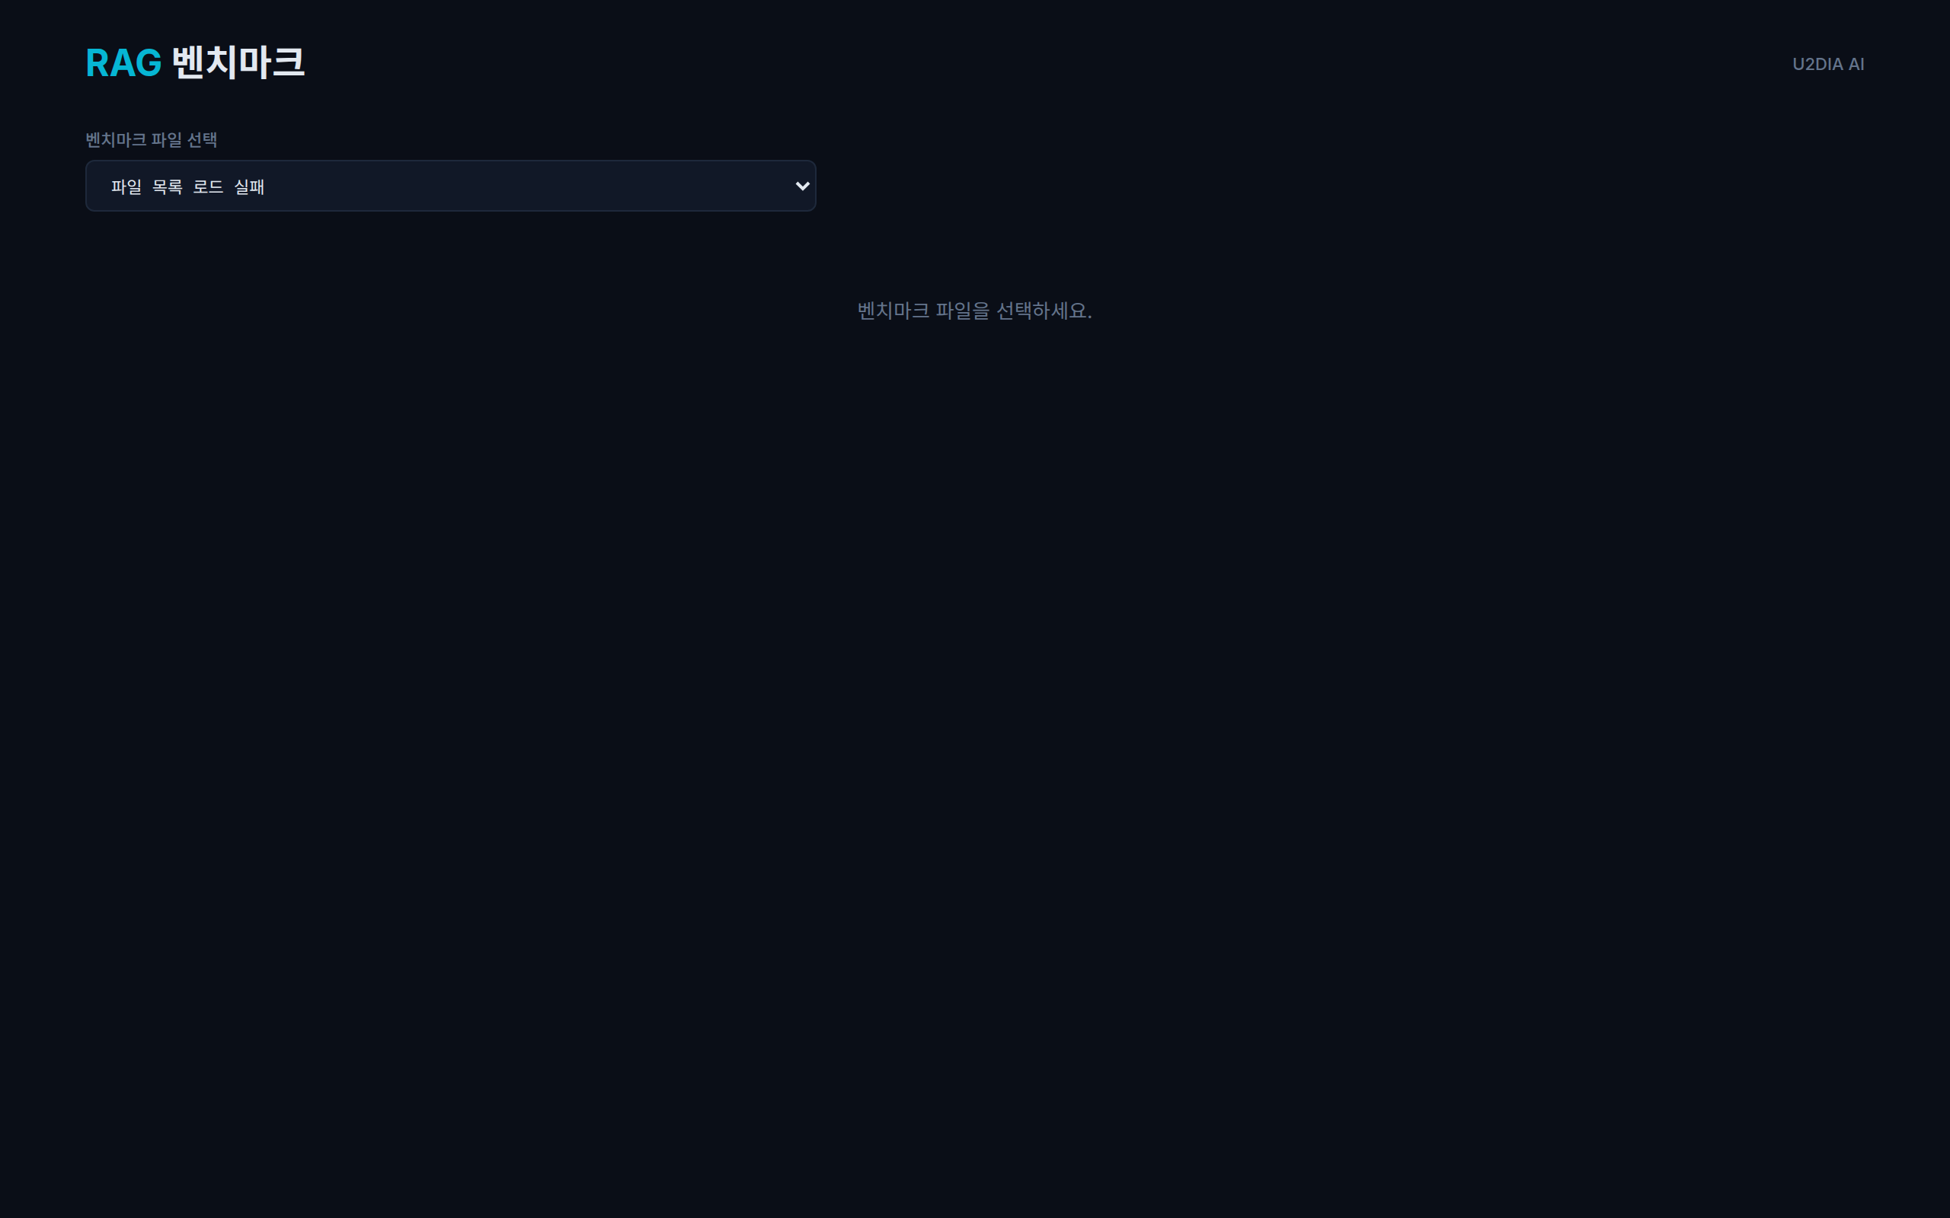Click the 벤치마크 파일 선택 label
This screenshot has width=1950, height=1218.
[x=152, y=140]
